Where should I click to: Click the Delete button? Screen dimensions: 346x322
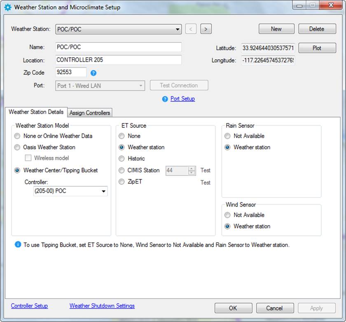[317, 29]
